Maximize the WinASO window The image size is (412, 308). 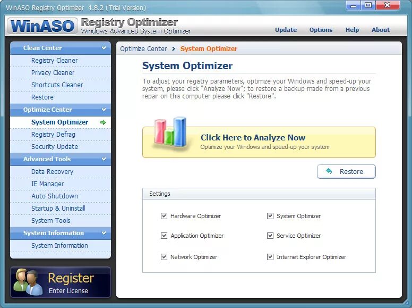tap(368, 5)
